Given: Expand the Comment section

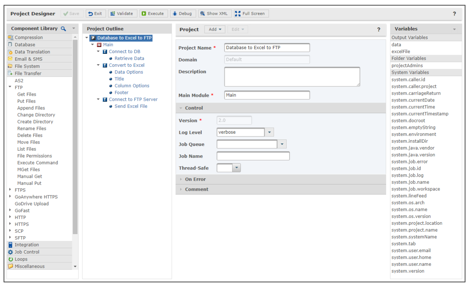Looking at the screenshot, I should [196, 189].
